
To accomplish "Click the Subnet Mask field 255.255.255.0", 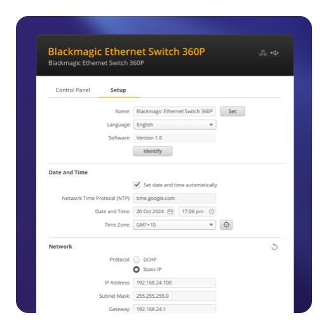I will [175, 296].
